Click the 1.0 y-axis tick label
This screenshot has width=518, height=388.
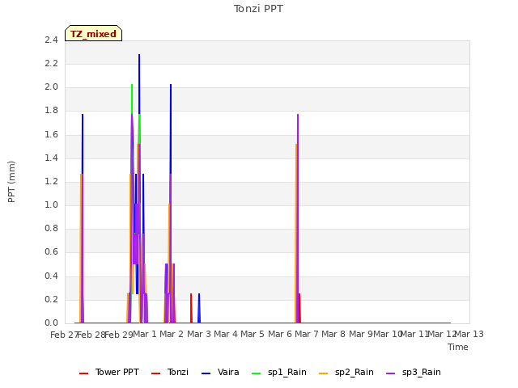(51, 205)
